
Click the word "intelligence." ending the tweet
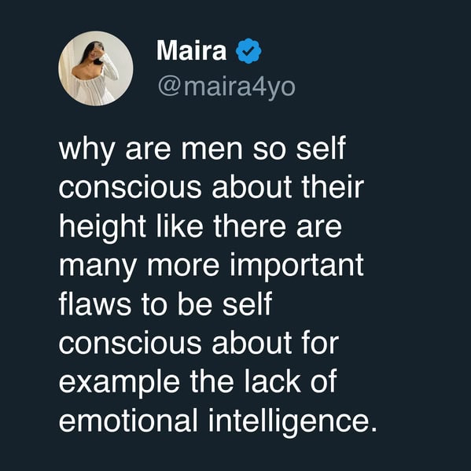293,422
